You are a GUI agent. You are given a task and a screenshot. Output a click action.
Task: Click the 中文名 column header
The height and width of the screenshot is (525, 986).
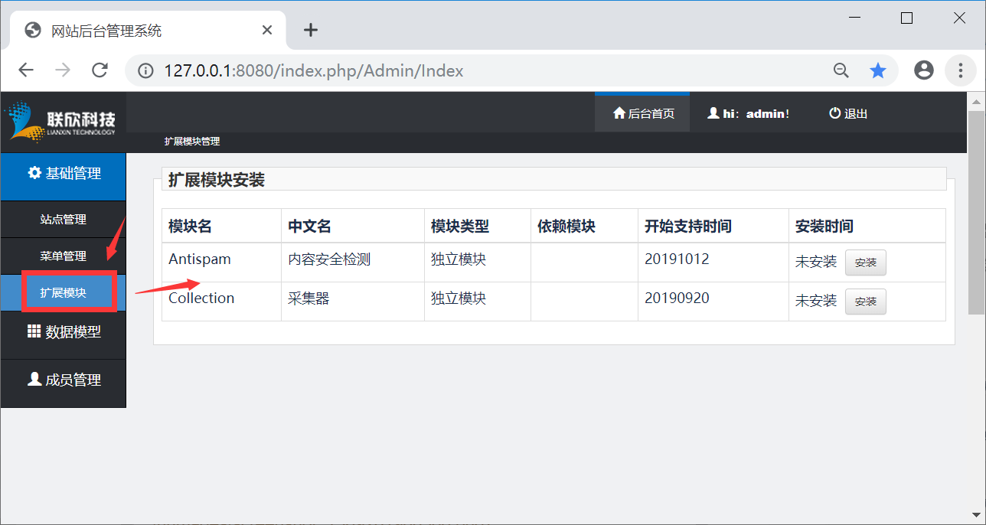353,226
